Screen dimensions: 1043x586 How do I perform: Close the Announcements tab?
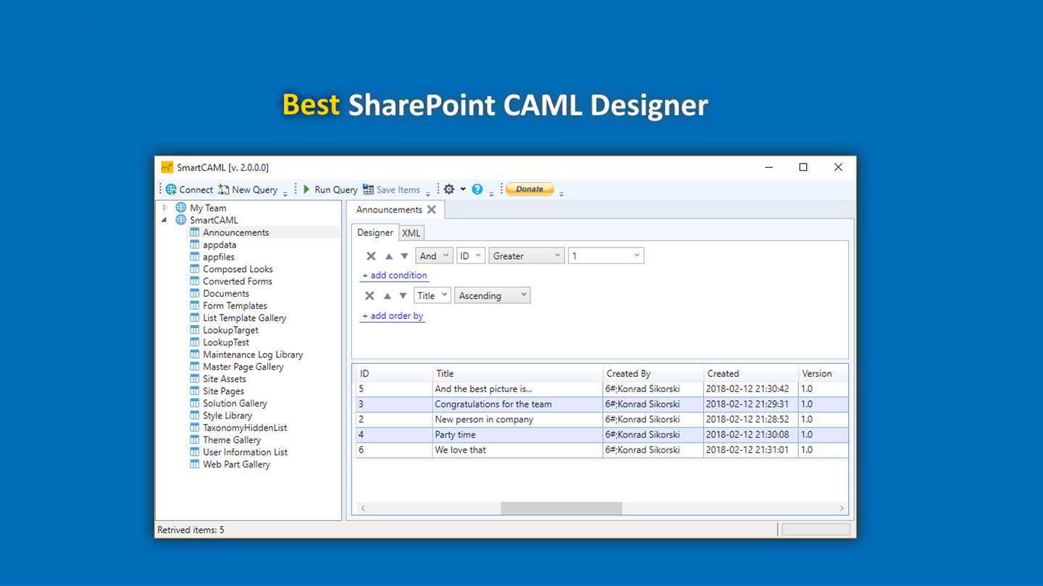click(432, 210)
